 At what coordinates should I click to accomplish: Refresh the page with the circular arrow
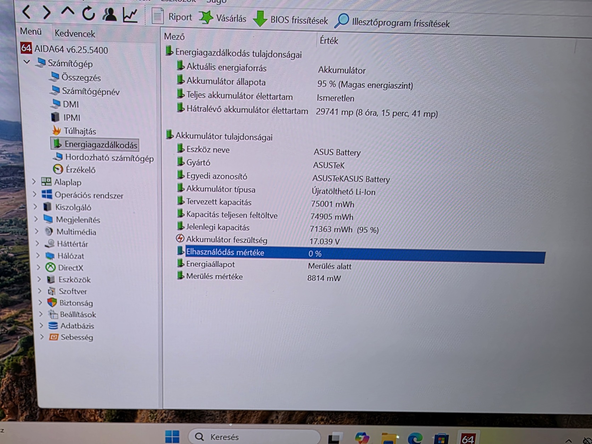(x=89, y=13)
